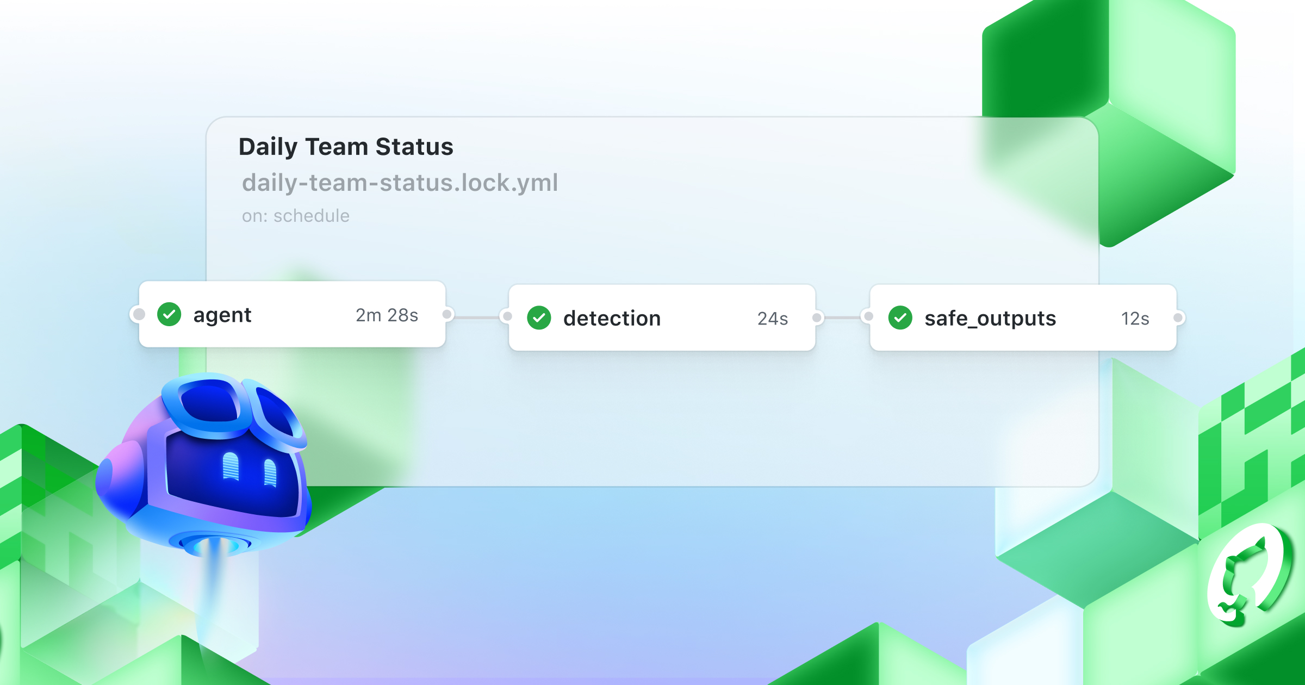Click the safe_outputs green status check
The width and height of the screenshot is (1305, 685).
click(900, 317)
